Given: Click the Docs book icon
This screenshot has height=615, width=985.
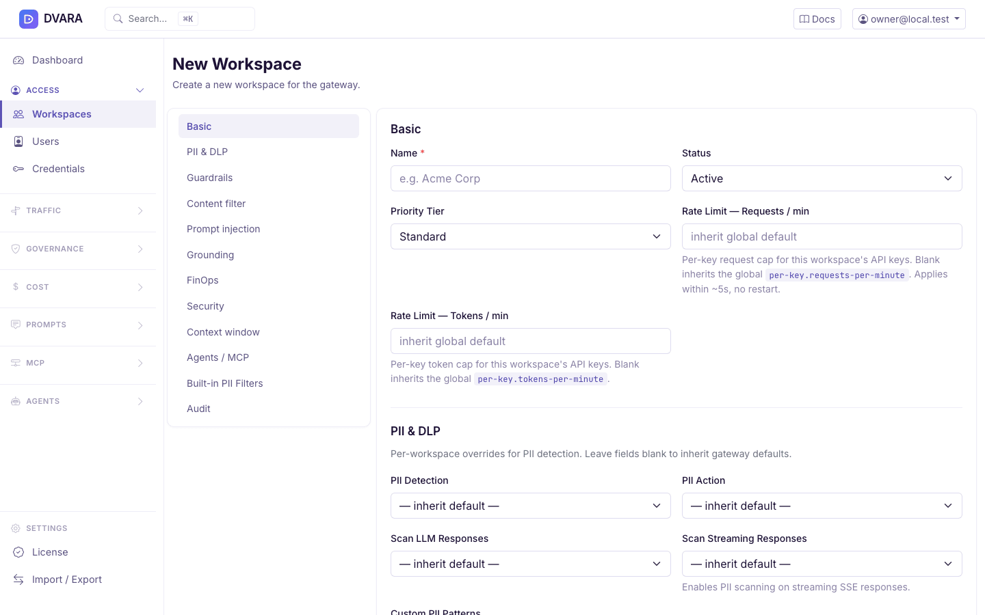Looking at the screenshot, I should click(804, 19).
